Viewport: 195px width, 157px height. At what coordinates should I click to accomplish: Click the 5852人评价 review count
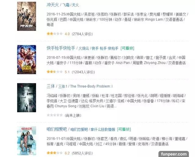[x=82, y=153]
